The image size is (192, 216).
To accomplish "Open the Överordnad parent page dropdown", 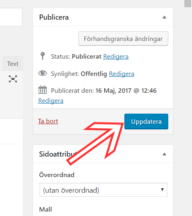I will coord(103,190).
